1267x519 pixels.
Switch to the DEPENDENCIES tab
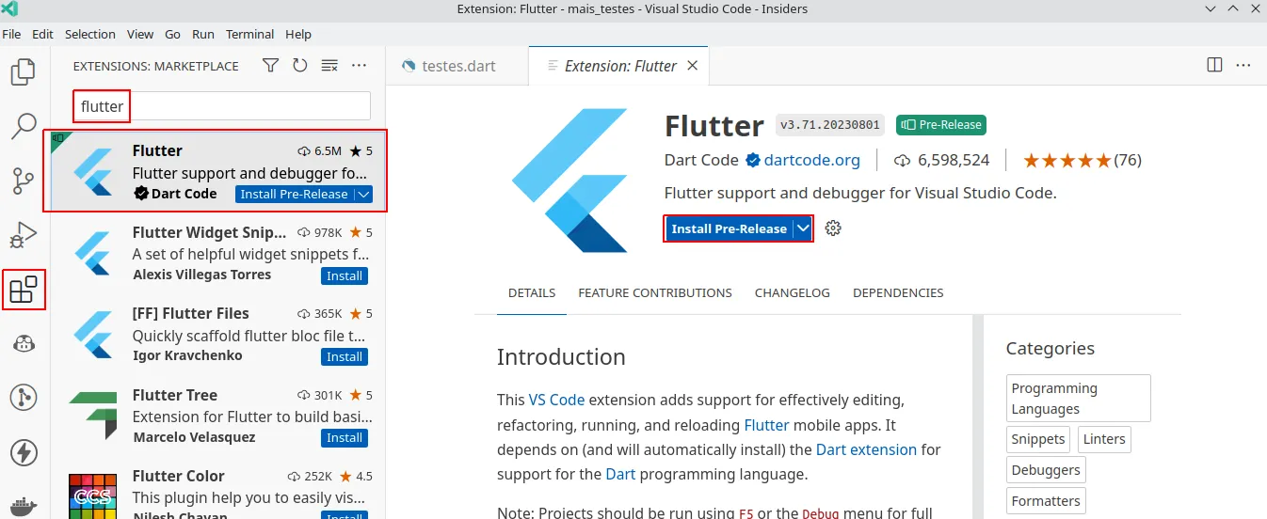[x=898, y=292]
